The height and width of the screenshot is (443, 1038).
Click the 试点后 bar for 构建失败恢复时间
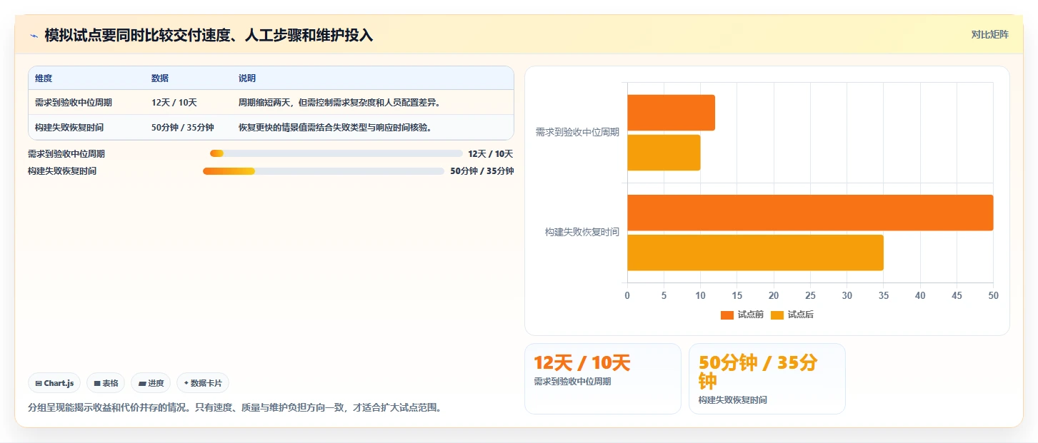[755, 253]
